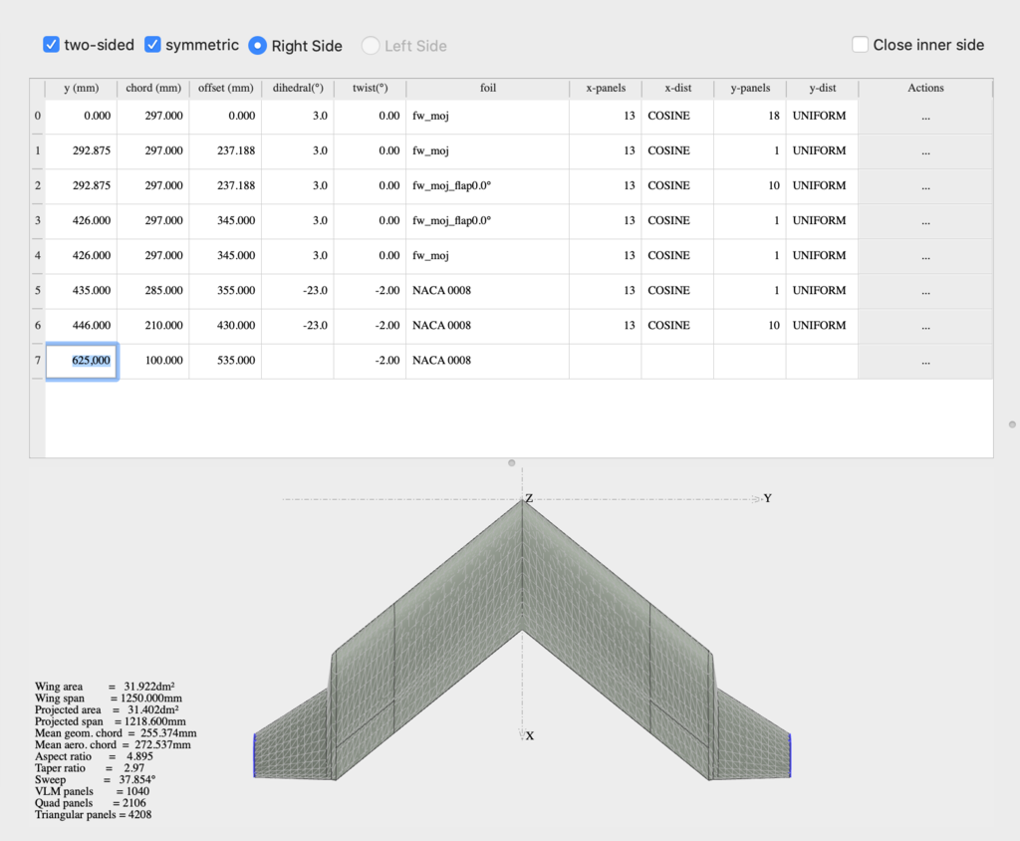This screenshot has height=841, width=1020.
Task: Click the splitter handle above the 3D view
Action: (511, 463)
